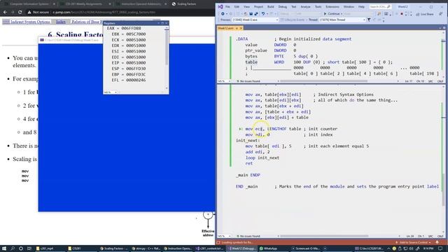Image resolution: width=448 pixels, height=252 pixels.
Task: Click the 'init_next:' label line
Action: tap(248, 141)
